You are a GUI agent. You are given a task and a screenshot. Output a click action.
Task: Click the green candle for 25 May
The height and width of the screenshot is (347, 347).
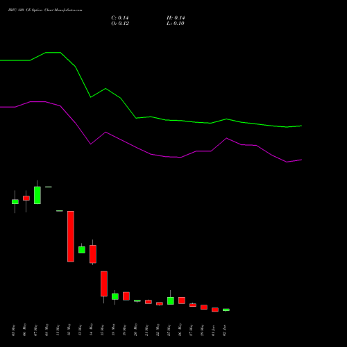[x=171, y=301]
